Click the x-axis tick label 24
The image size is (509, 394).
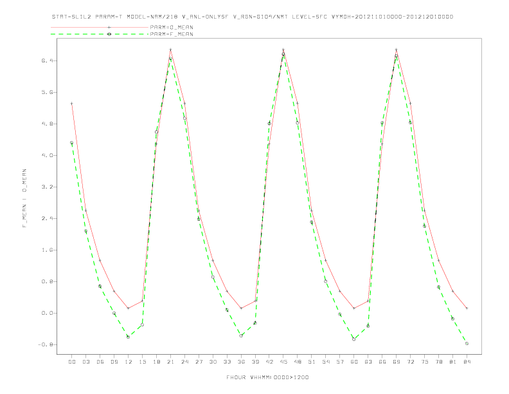point(184,362)
